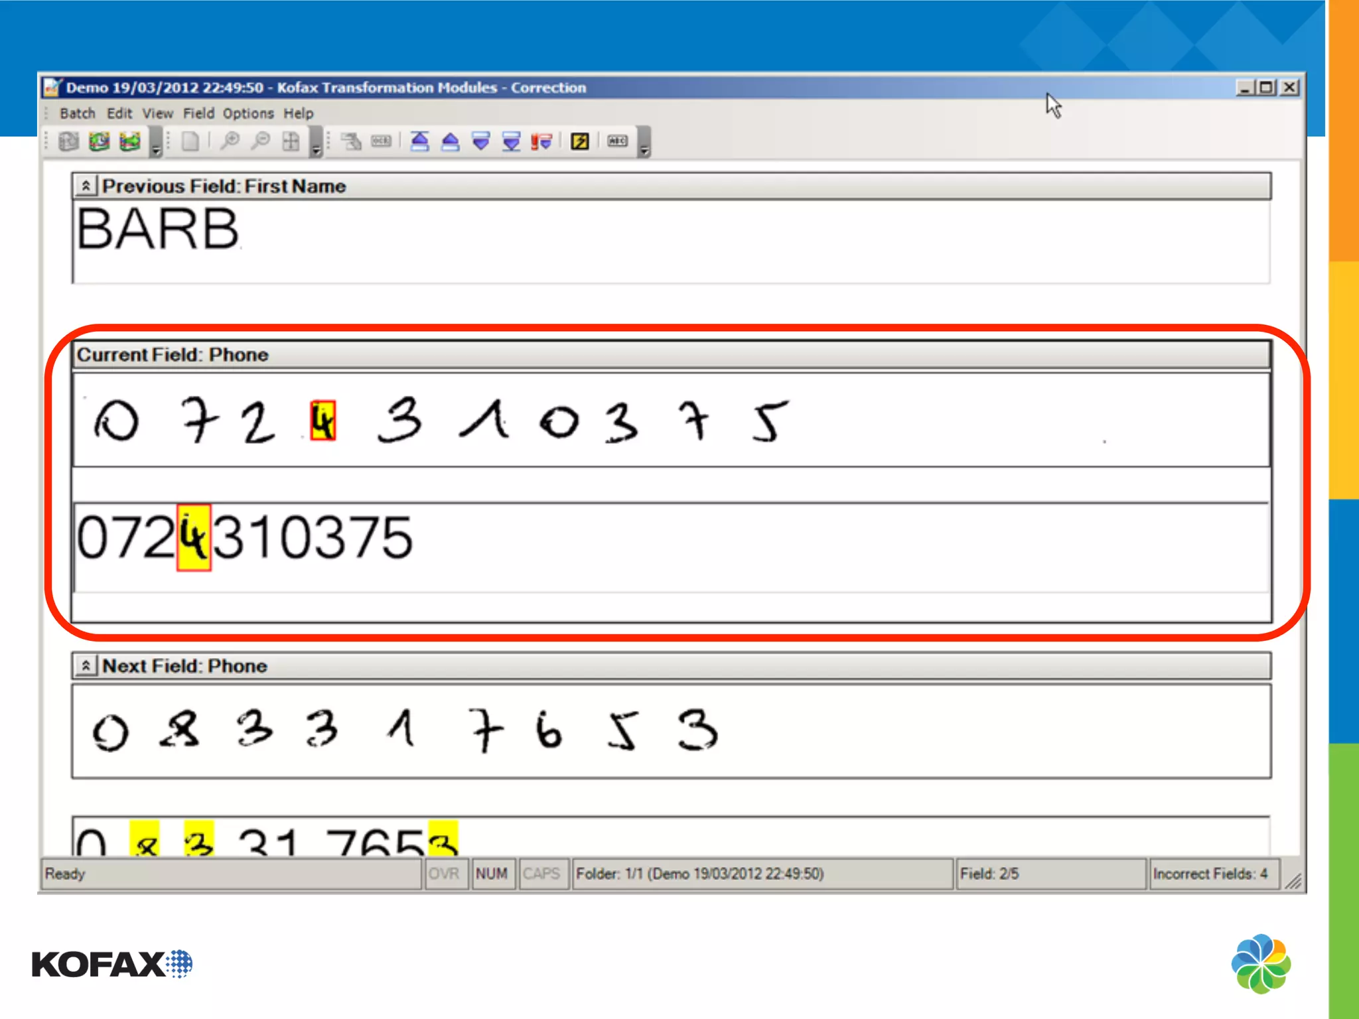Viewport: 1359px width, 1019px height.
Task: Open the Batch menu
Action: tap(78, 113)
